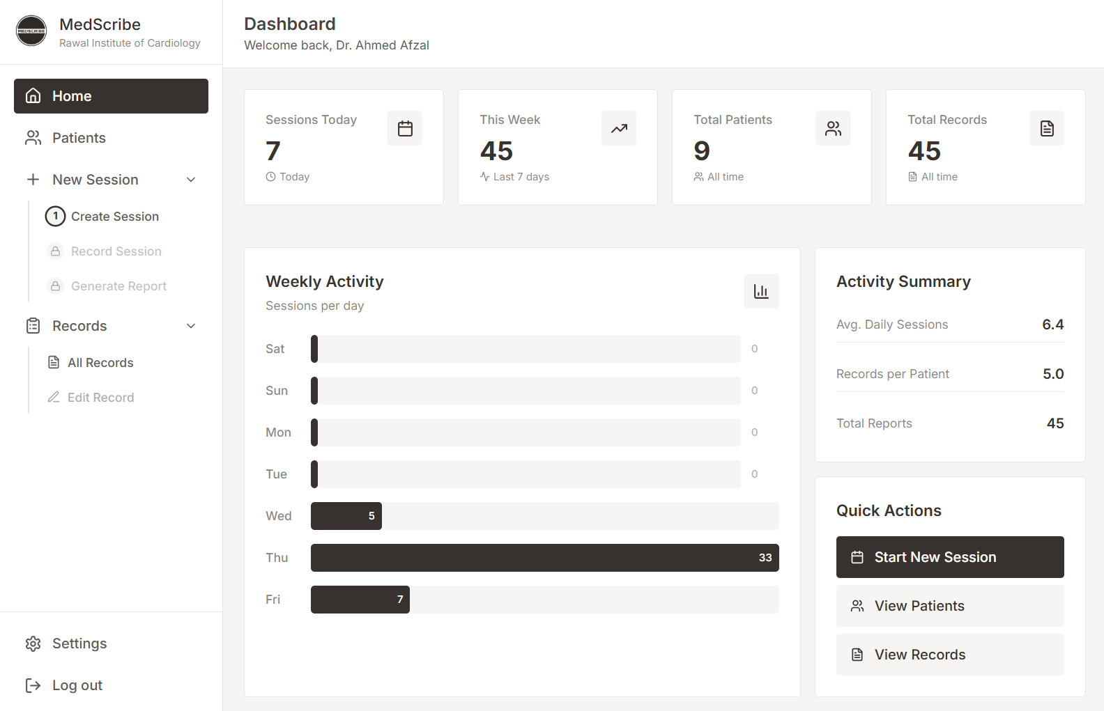Click the Log out arrow icon
Screen dimensions: 1104x711
click(x=33, y=685)
